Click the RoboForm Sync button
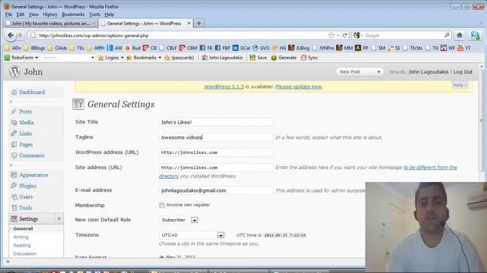This screenshot has height=273, width=487. 310,58
